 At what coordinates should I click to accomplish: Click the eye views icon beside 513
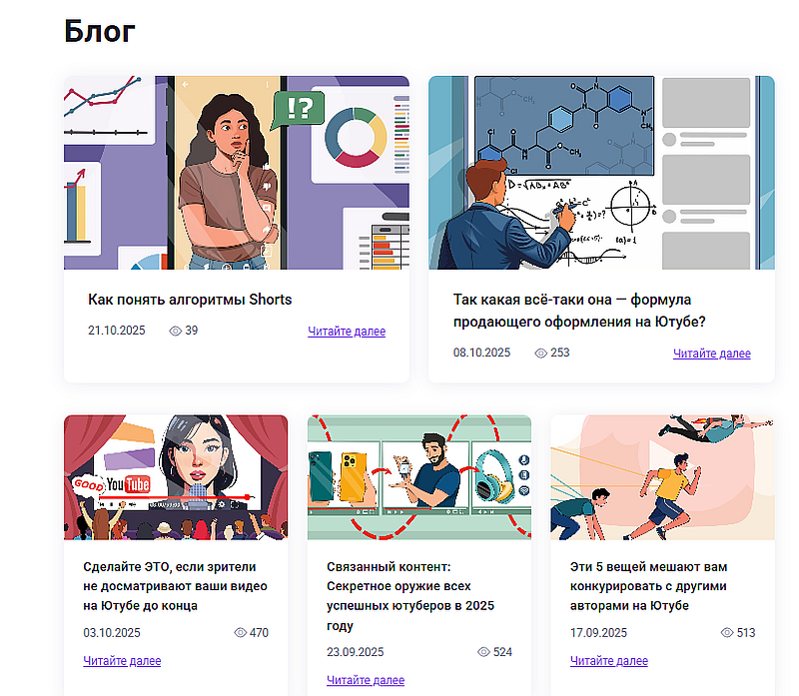(x=727, y=632)
